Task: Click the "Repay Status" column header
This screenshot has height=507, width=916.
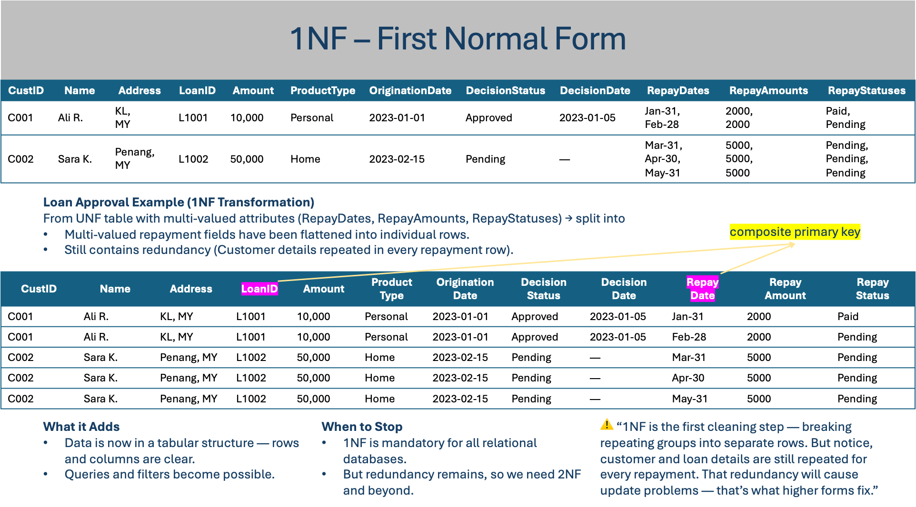Action: pyautogui.click(x=872, y=289)
